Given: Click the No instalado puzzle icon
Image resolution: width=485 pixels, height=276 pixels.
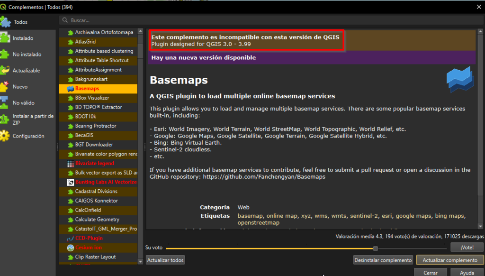Looking at the screenshot, I should 4,54.
